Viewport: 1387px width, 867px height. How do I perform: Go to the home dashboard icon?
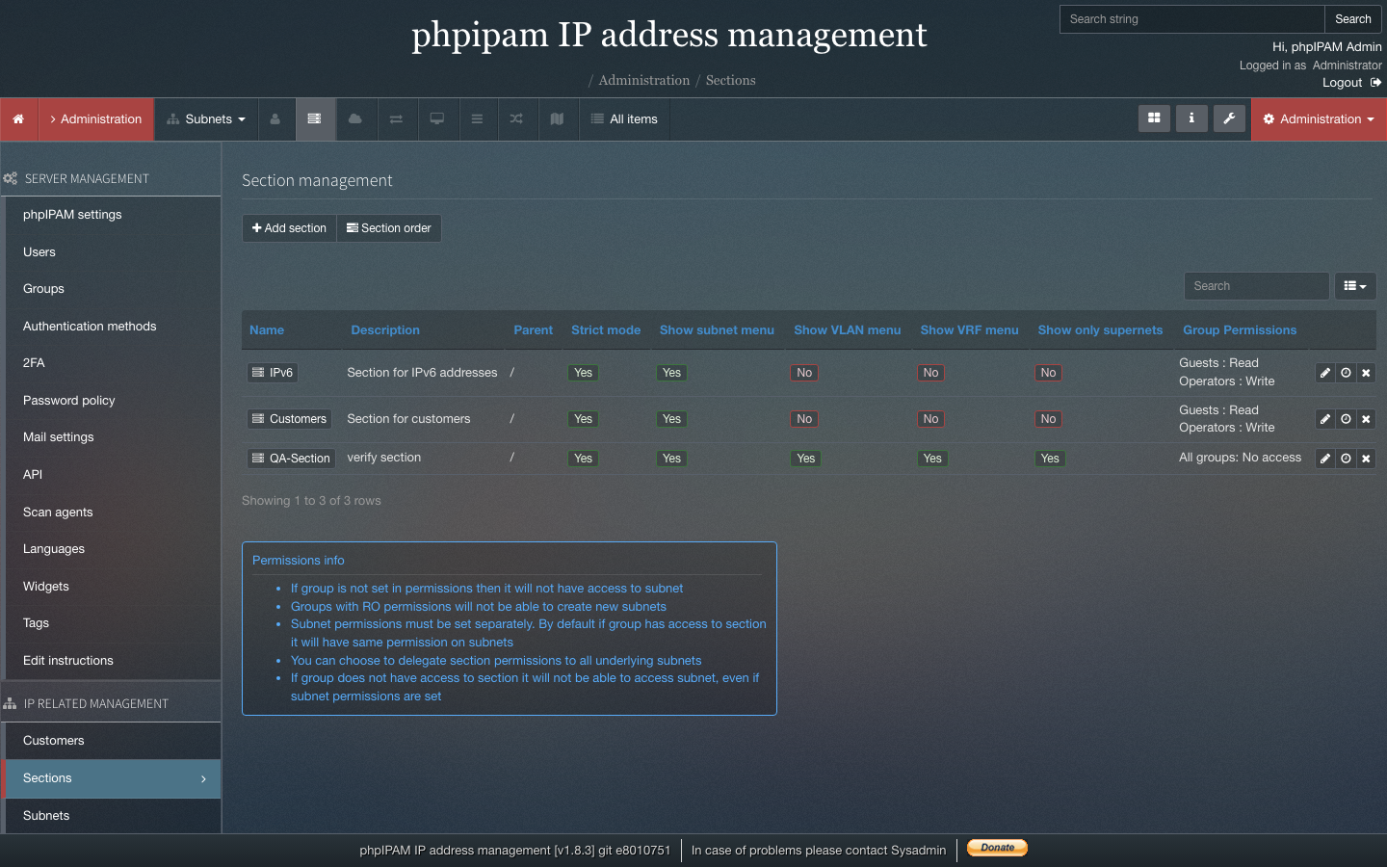point(18,119)
